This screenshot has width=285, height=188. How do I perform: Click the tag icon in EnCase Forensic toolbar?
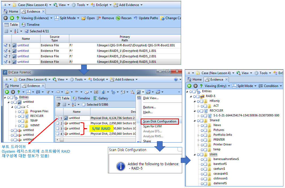pyautogui.click(x=58, y=92)
